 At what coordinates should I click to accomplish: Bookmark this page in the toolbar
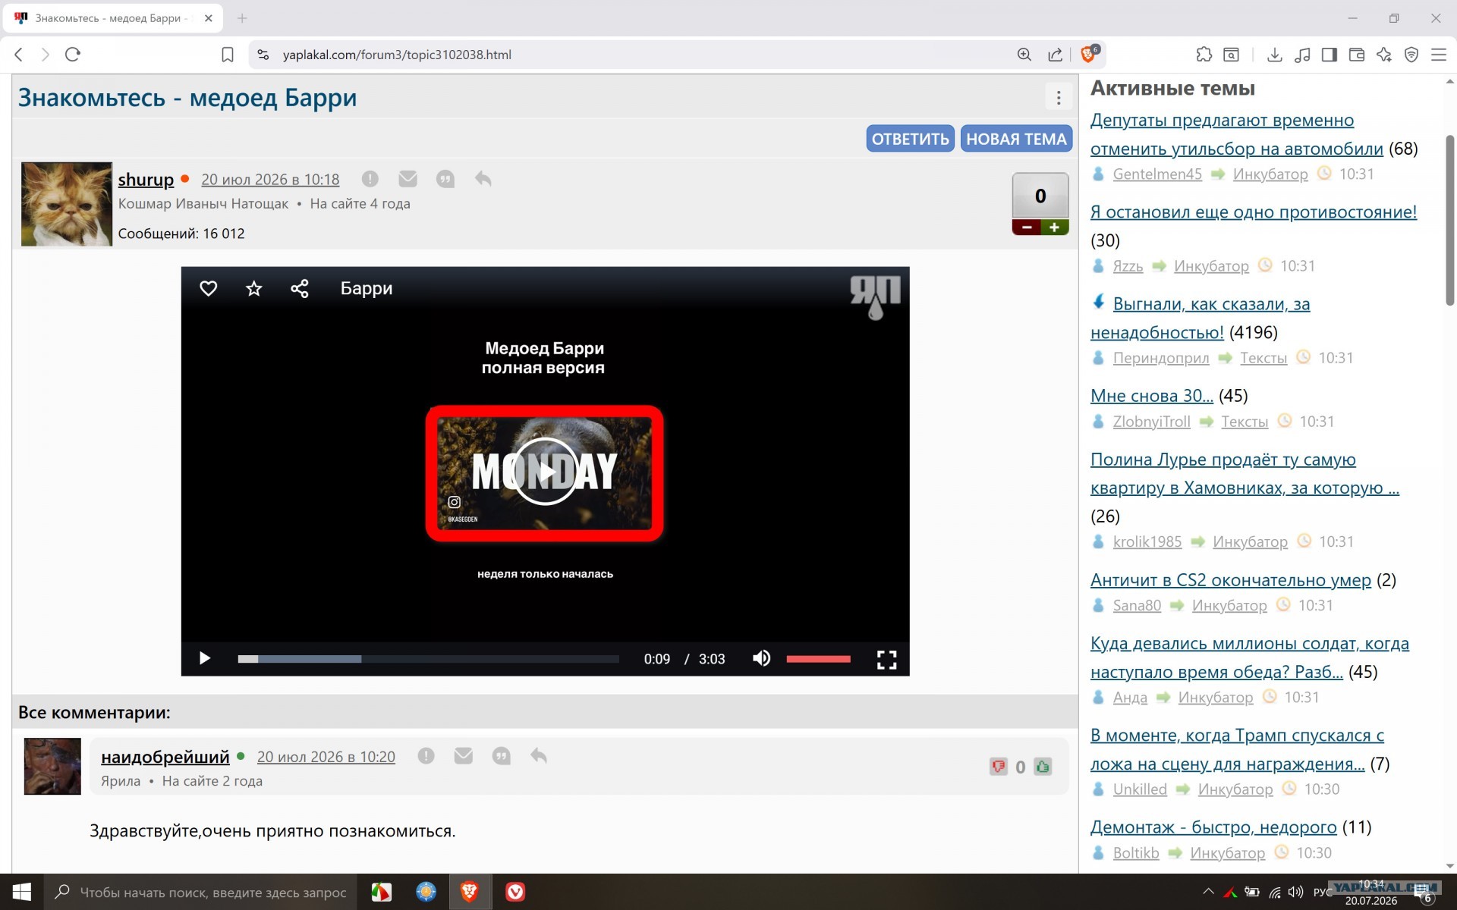pos(228,55)
